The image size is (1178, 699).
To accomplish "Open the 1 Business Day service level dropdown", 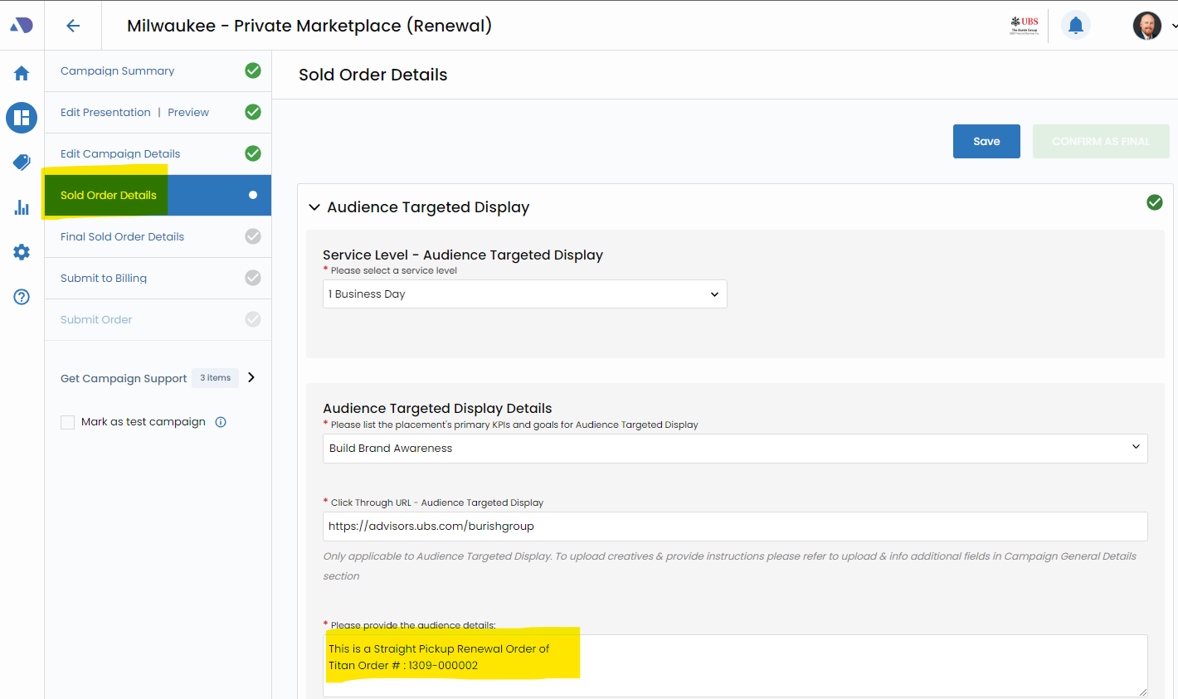I will coord(524,294).
